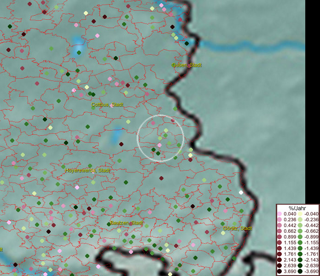Click the pale marker below the Görlitz label
Viewport: 320px width, 276px height.
pyautogui.click(x=223, y=233)
